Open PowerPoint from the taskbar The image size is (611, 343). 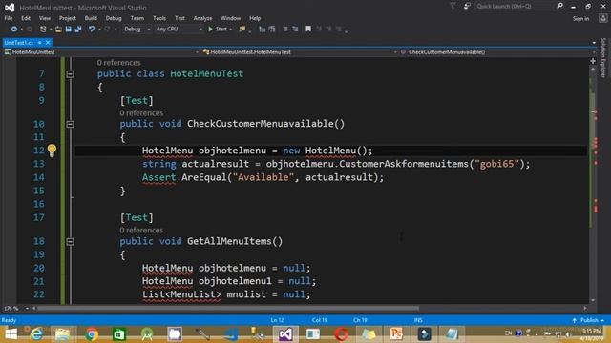click(x=396, y=334)
